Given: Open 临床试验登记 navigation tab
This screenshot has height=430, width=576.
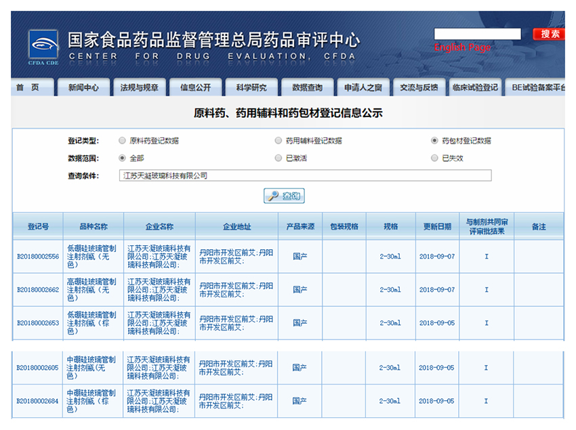Looking at the screenshot, I should [475, 88].
